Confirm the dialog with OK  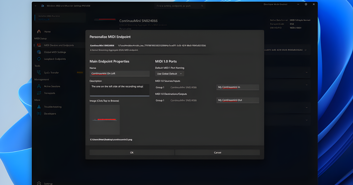click(132, 152)
